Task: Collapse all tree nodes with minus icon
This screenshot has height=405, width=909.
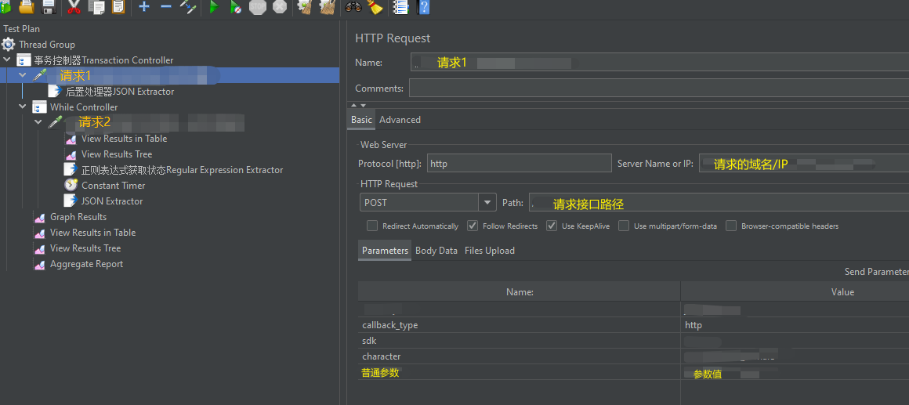Action: 166,6
